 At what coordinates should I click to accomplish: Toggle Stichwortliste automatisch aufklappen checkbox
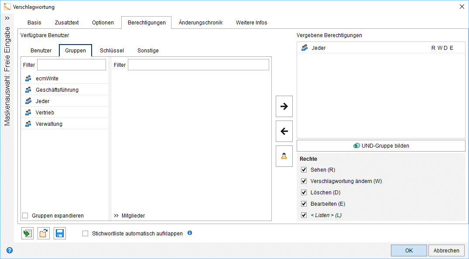(86, 234)
